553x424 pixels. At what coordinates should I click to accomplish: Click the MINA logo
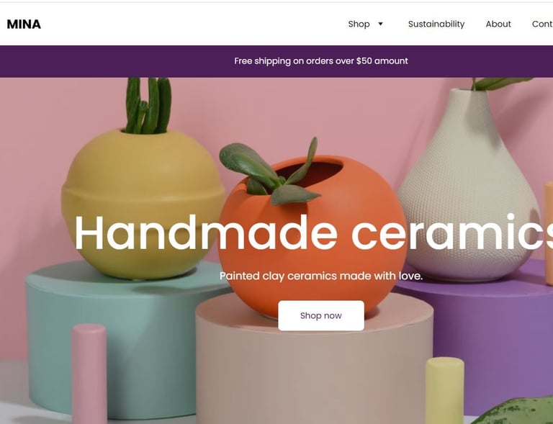(x=24, y=24)
